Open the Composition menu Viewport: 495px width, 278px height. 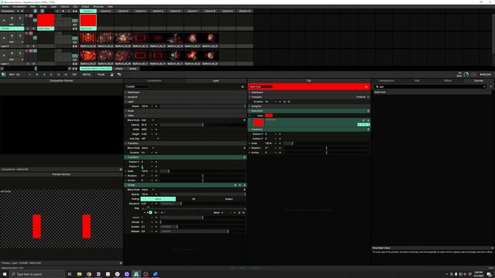tap(19, 6)
